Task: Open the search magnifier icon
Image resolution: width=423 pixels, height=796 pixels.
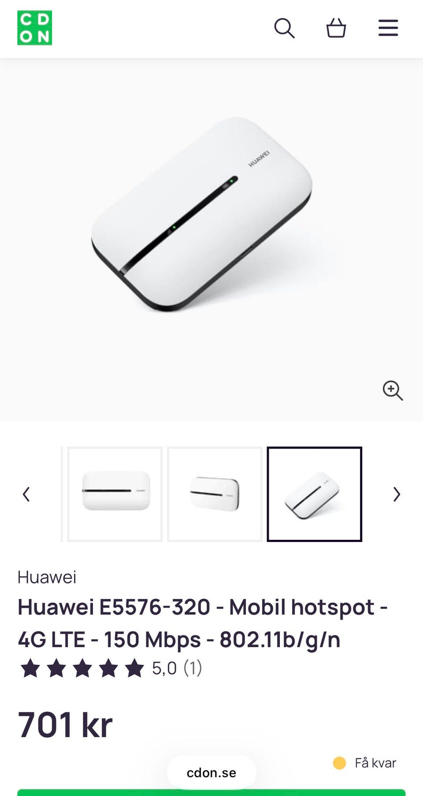Action: coord(284,28)
